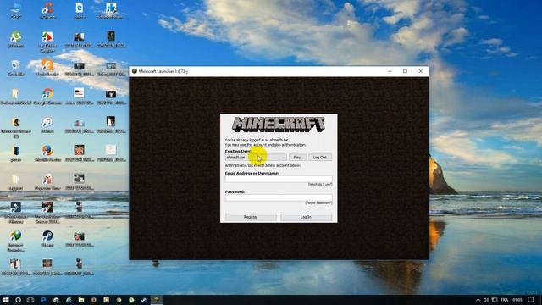Open the network icon in system tray
The height and width of the screenshot is (305, 542).
tap(495, 300)
